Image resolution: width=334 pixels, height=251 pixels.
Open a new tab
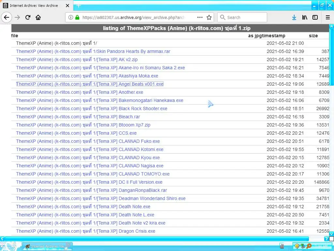pos(78,6)
